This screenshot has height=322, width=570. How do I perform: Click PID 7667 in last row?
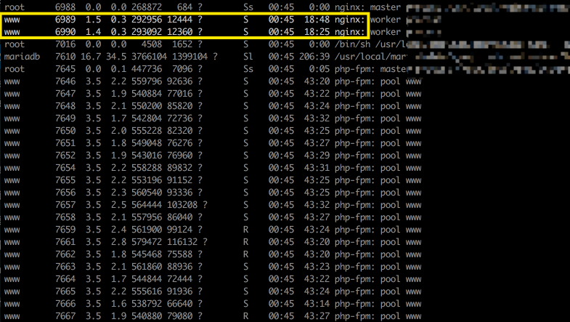tap(65, 316)
